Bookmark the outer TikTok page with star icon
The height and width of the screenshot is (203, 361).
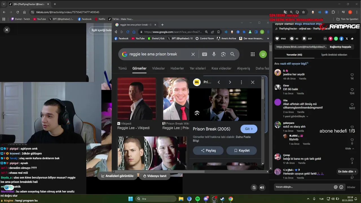pyautogui.click(x=303, y=12)
